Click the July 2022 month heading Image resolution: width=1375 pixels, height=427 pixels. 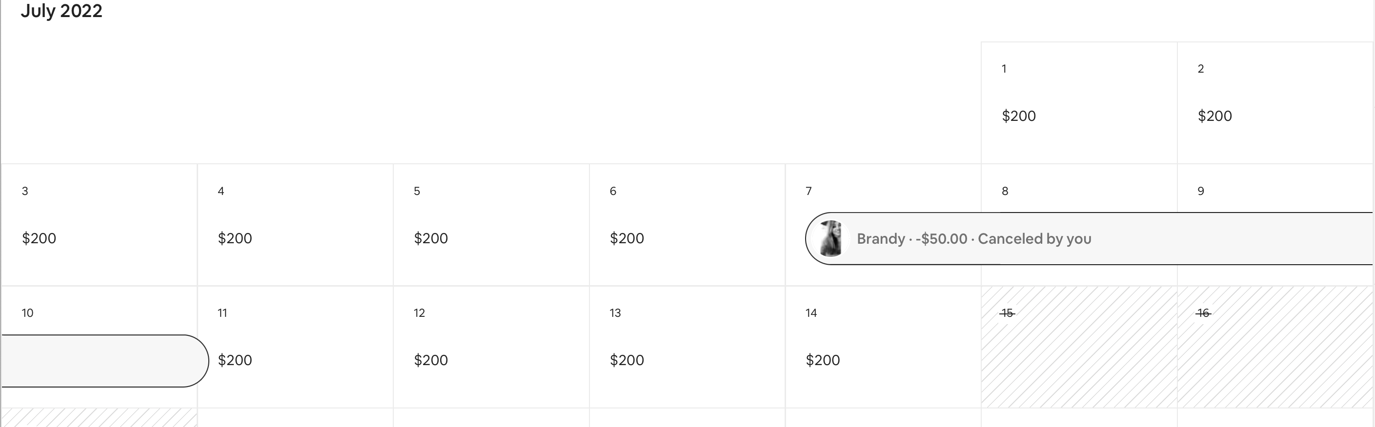(61, 11)
